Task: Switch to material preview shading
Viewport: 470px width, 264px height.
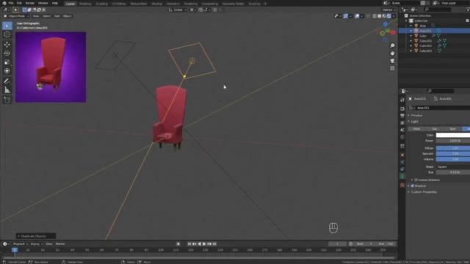Action: [384, 16]
